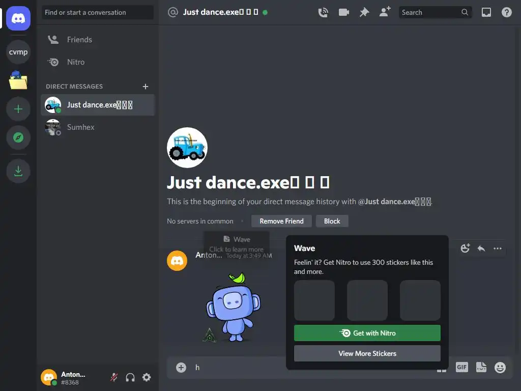The width and height of the screenshot is (521, 391).
Task: Click the #8368 user tag
Action: coord(70,382)
